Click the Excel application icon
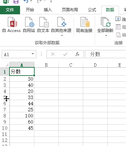This screenshot has width=126, height=146. coord(6,1)
